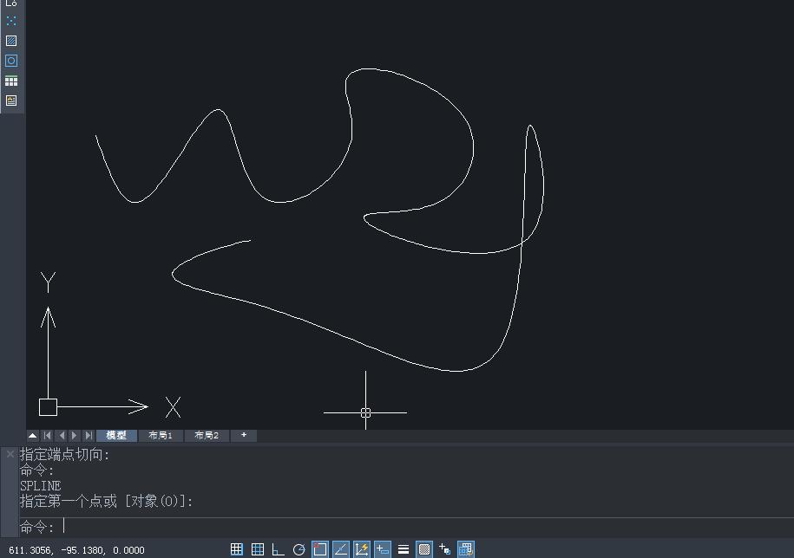794x558 pixels.
Task: Select the Table tool in left sidebar
Action: pyautogui.click(x=11, y=81)
